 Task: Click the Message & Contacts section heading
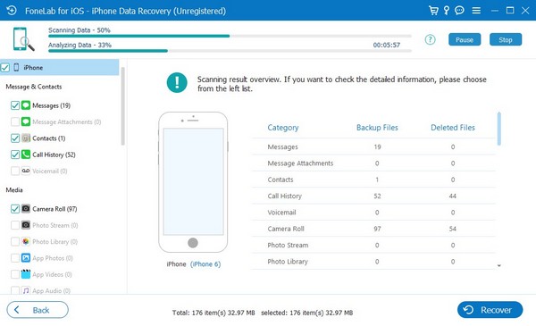(x=34, y=87)
